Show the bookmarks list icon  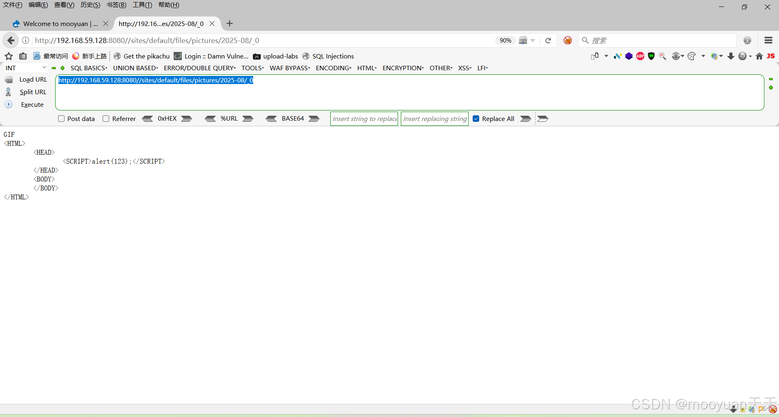click(x=23, y=56)
